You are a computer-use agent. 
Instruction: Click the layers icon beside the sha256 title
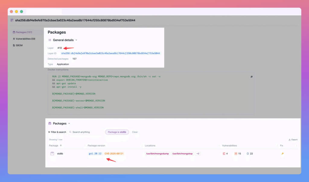pos(12,20)
